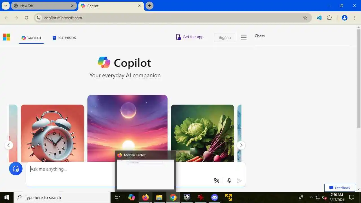Image resolution: width=361 pixels, height=203 pixels.
Task: Select the alarm clock image card
Action: tap(52, 133)
